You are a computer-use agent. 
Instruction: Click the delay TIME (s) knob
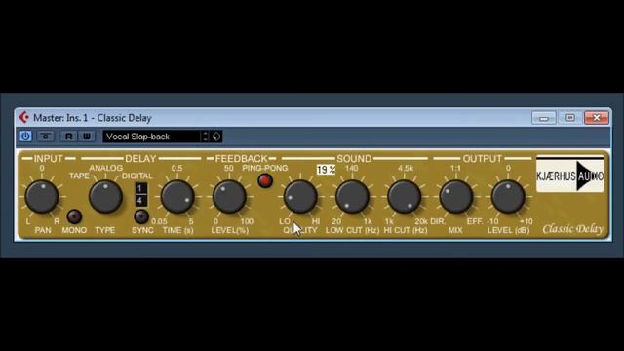click(x=177, y=197)
